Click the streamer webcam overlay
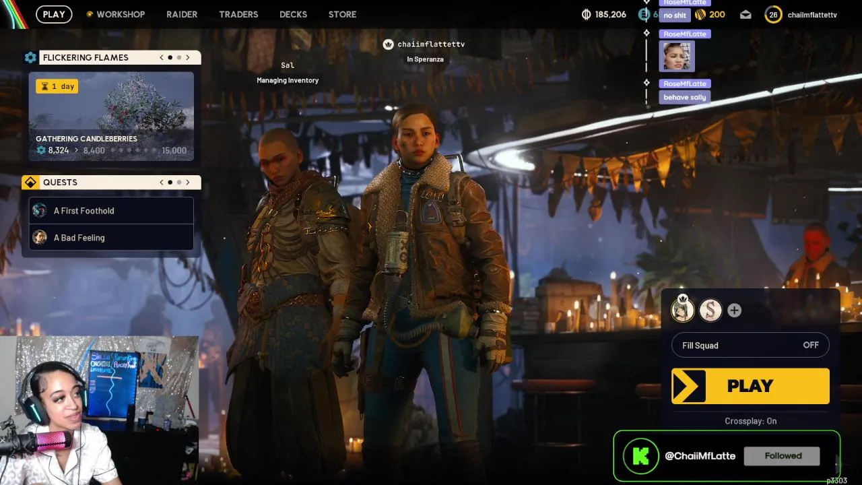The height and width of the screenshot is (485, 862). pyautogui.click(x=99, y=411)
